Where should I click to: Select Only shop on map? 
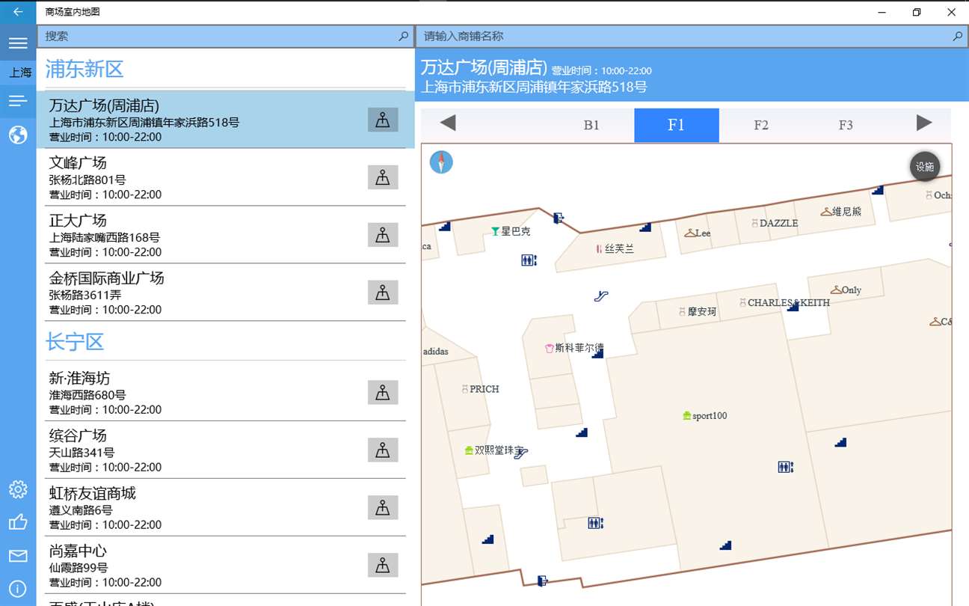coord(846,290)
